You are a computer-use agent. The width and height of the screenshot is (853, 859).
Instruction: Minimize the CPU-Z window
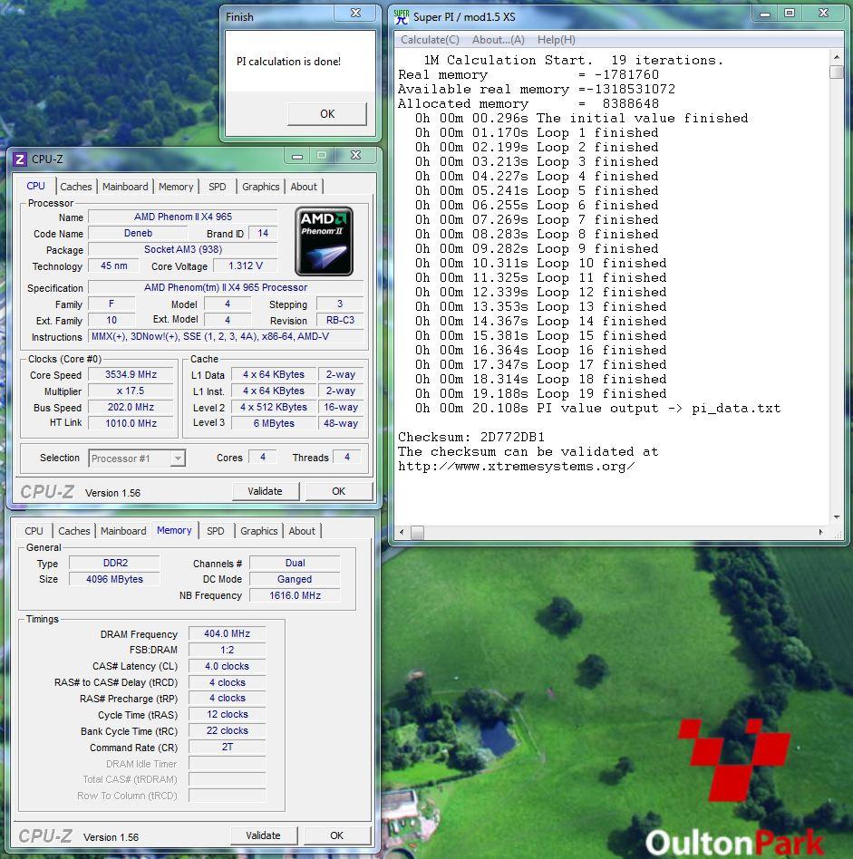[297, 156]
